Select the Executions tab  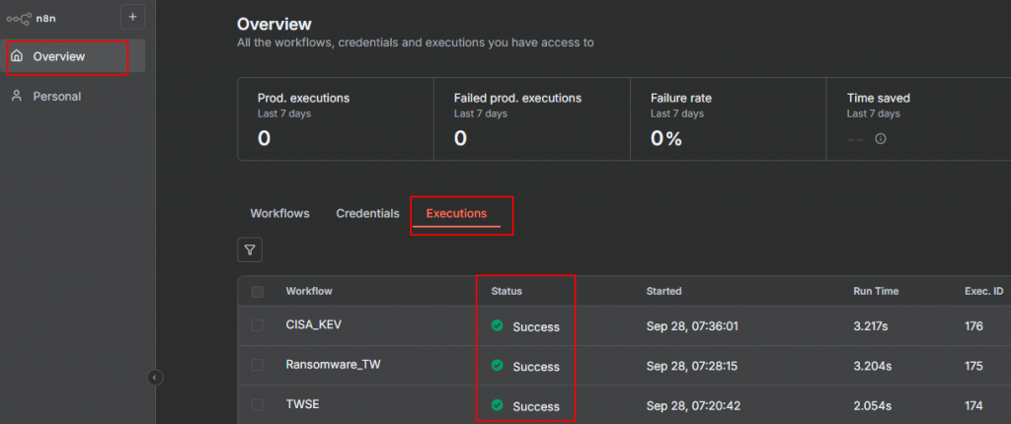(456, 213)
